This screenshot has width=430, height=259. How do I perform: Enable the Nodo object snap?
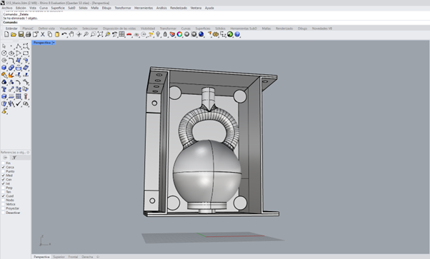(4, 200)
